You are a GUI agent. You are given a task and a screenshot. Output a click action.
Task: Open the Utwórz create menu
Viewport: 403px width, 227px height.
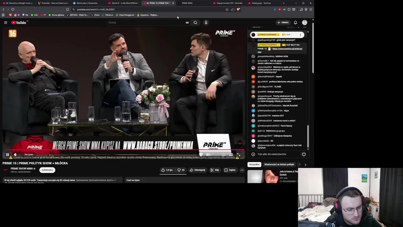click(x=283, y=22)
